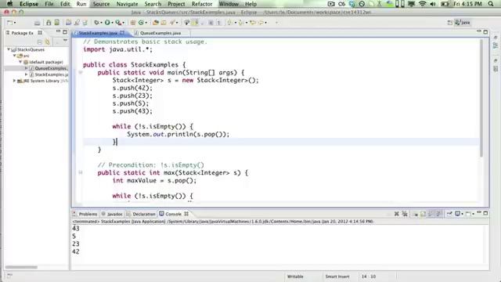Click the Wi-Fi icon in the menu bar
The image size is (501, 282).
(423, 4)
